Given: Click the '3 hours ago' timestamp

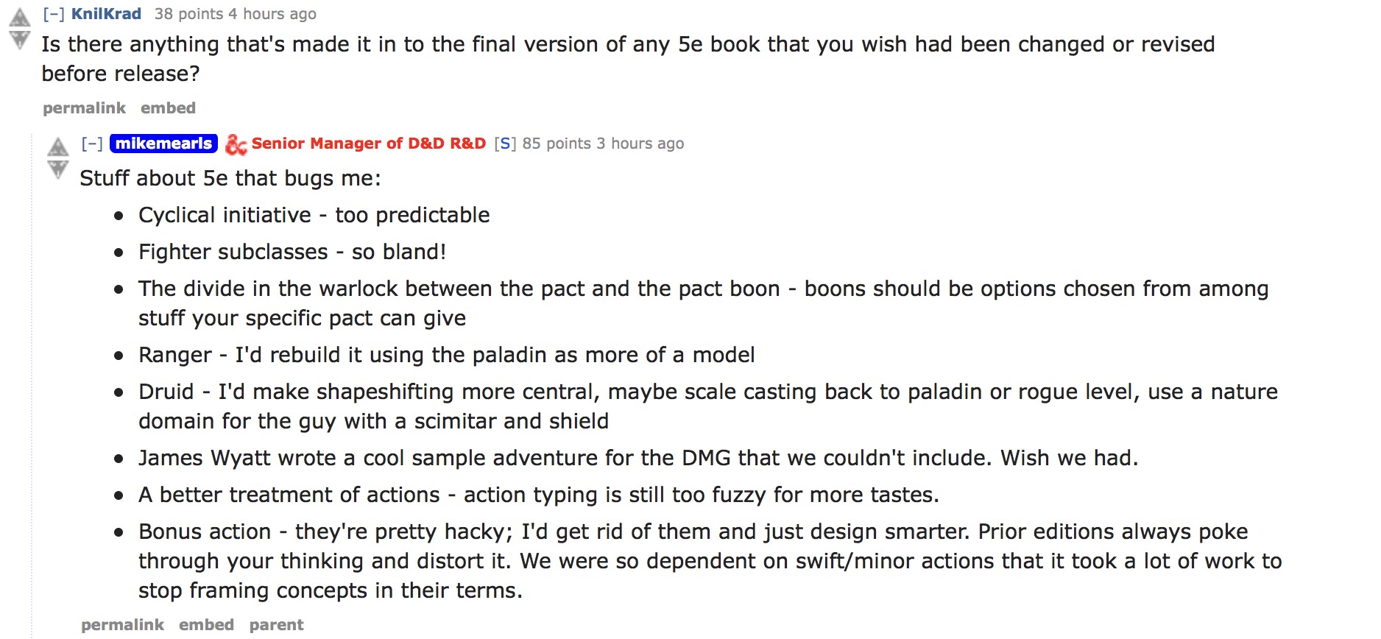Looking at the screenshot, I should [x=640, y=144].
